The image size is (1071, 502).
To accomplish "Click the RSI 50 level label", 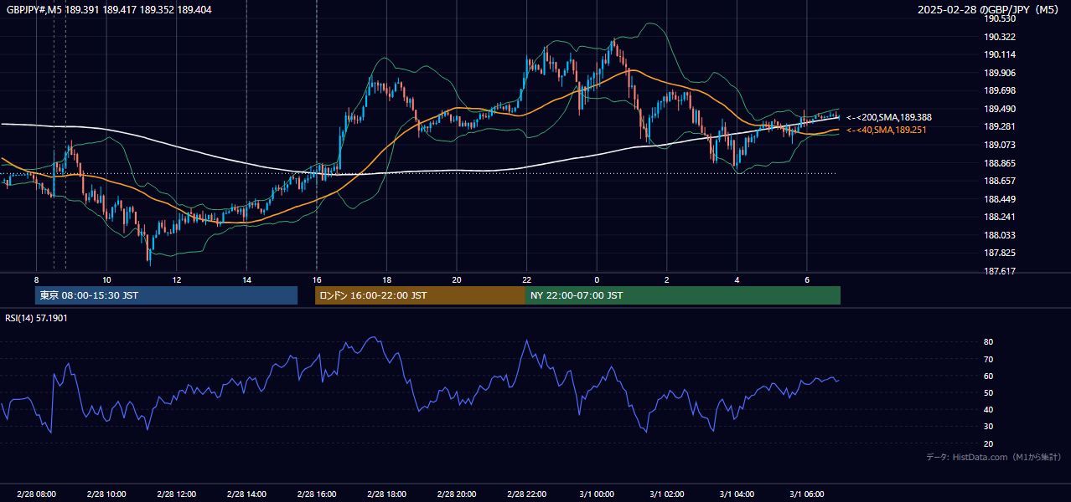I will pyautogui.click(x=989, y=392).
